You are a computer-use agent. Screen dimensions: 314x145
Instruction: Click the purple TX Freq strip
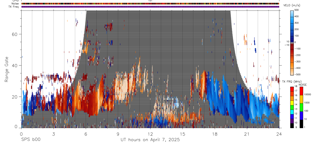click(x=150, y=7)
